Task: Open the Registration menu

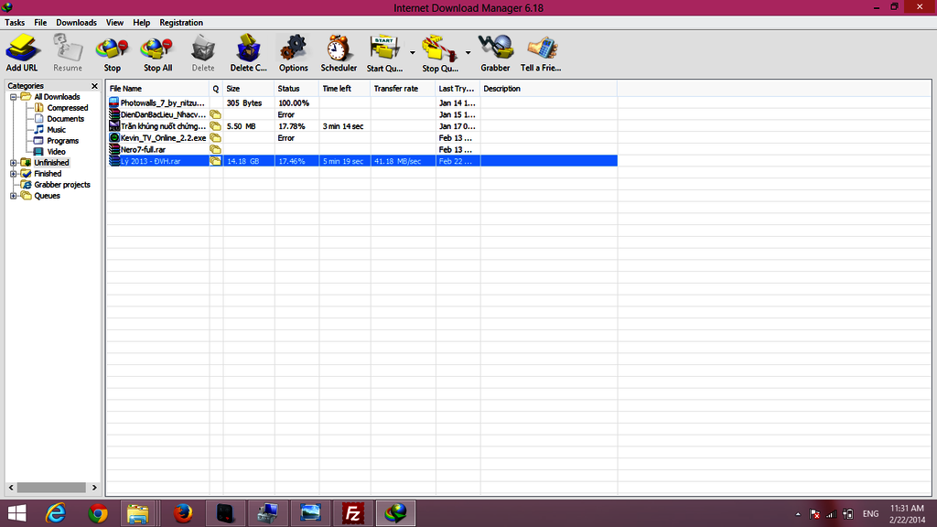Action: tap(181, 23)
